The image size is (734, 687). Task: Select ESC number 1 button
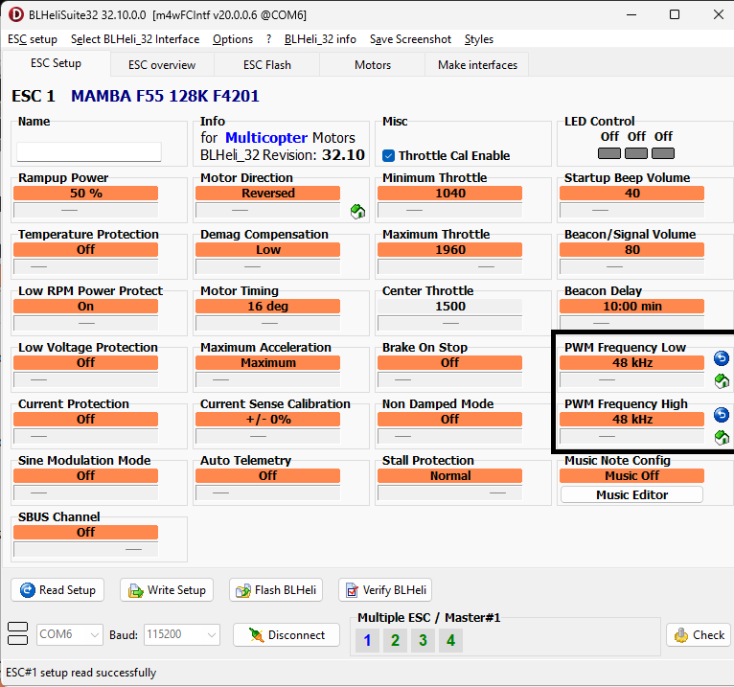[367, 640]
